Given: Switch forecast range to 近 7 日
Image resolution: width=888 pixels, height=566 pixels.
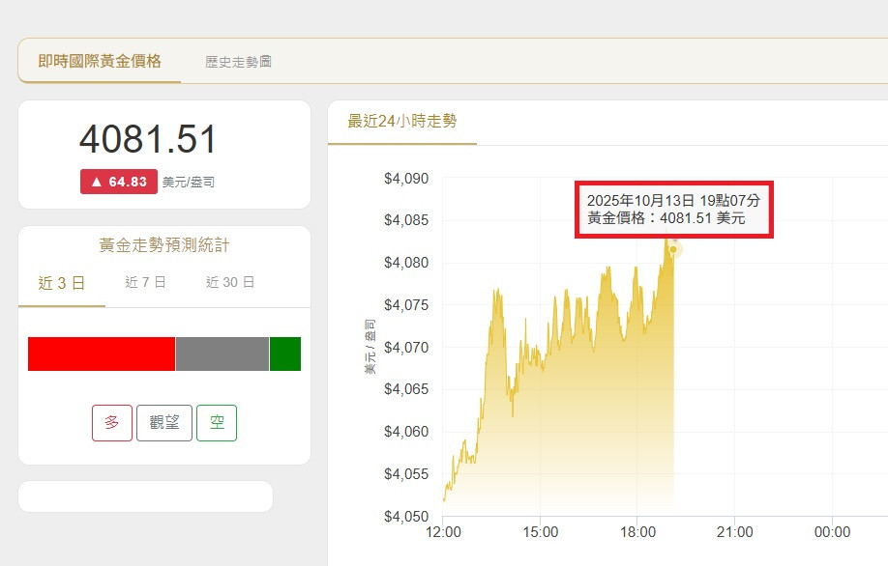Looking at the screenshot, I should tap(145, 283).
